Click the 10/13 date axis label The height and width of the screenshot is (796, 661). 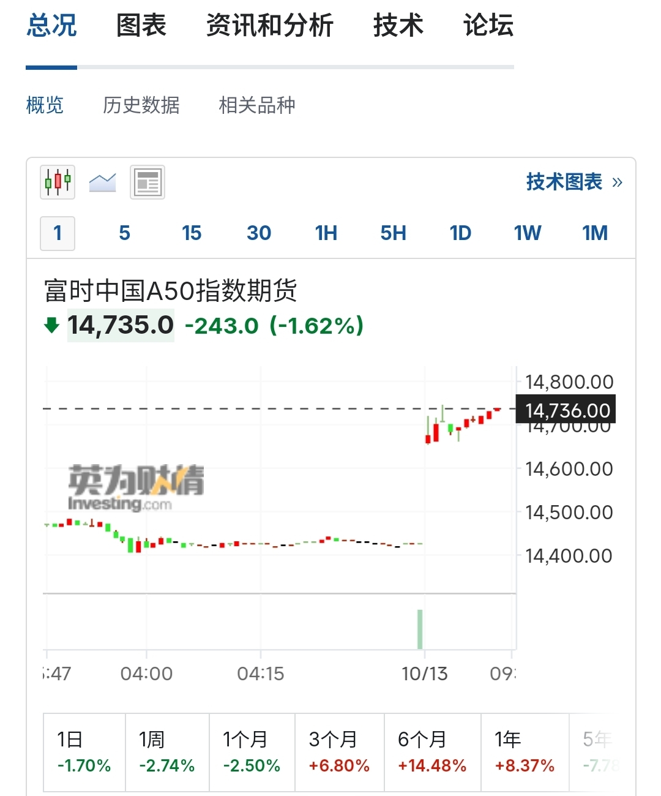(x=425, y=674)
